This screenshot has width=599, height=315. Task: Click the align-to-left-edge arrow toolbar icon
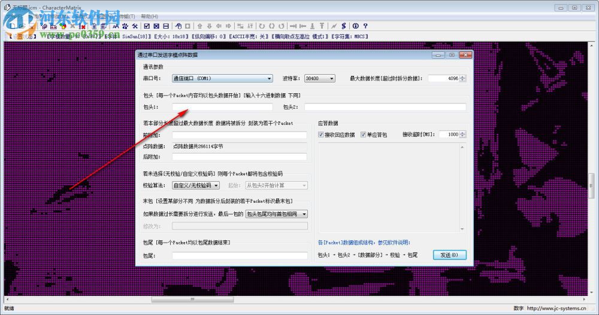[x=302, y=26]
